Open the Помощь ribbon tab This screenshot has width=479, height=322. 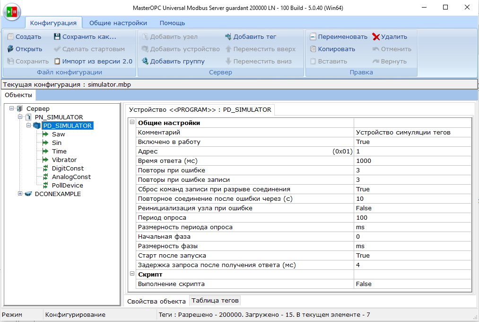172,23
